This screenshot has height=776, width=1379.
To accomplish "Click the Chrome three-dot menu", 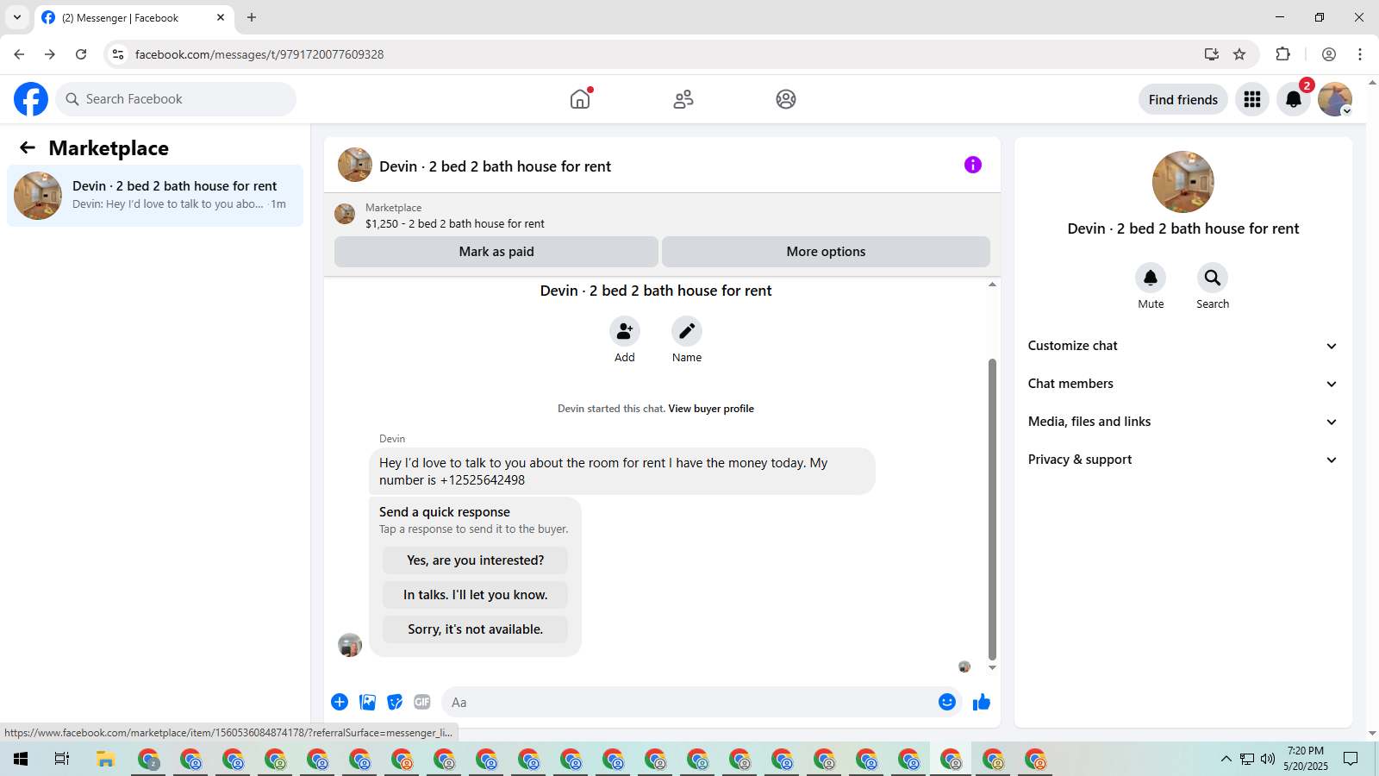I will click(1360, 54).
